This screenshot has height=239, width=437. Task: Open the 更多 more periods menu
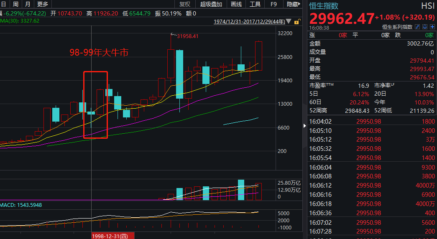(43, 4)
